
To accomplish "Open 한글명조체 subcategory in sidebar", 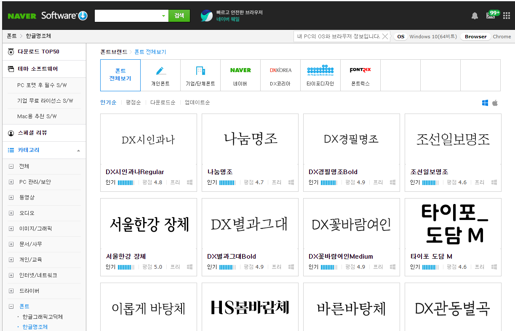I will click(x=35, y=327).
